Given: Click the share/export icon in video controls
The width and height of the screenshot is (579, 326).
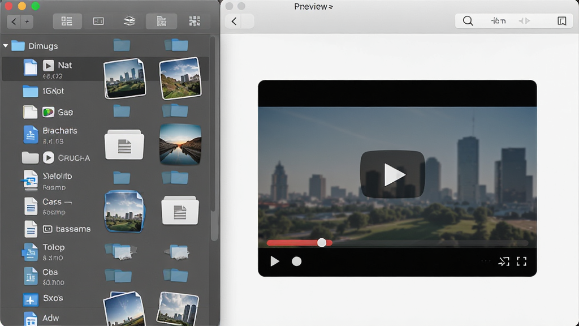Looking at the screenshot, I should click(x=504, y=261).
